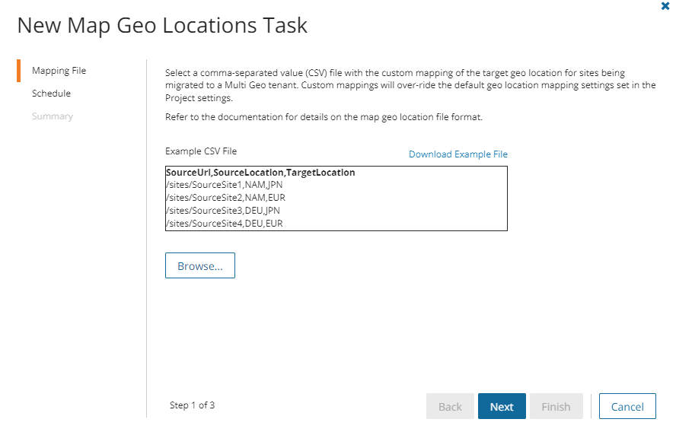Viewport: 676px width, 435px height.
Task: Cancel the new task wizard
Action: (627, 407)
